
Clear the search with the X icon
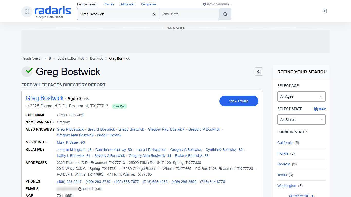154,14
